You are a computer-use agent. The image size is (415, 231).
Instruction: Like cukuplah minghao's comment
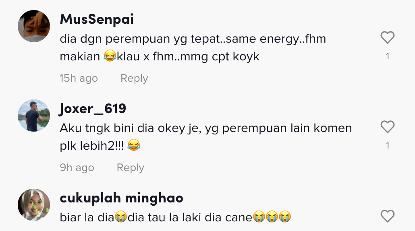pyautogui.click(x=387, y=217)
